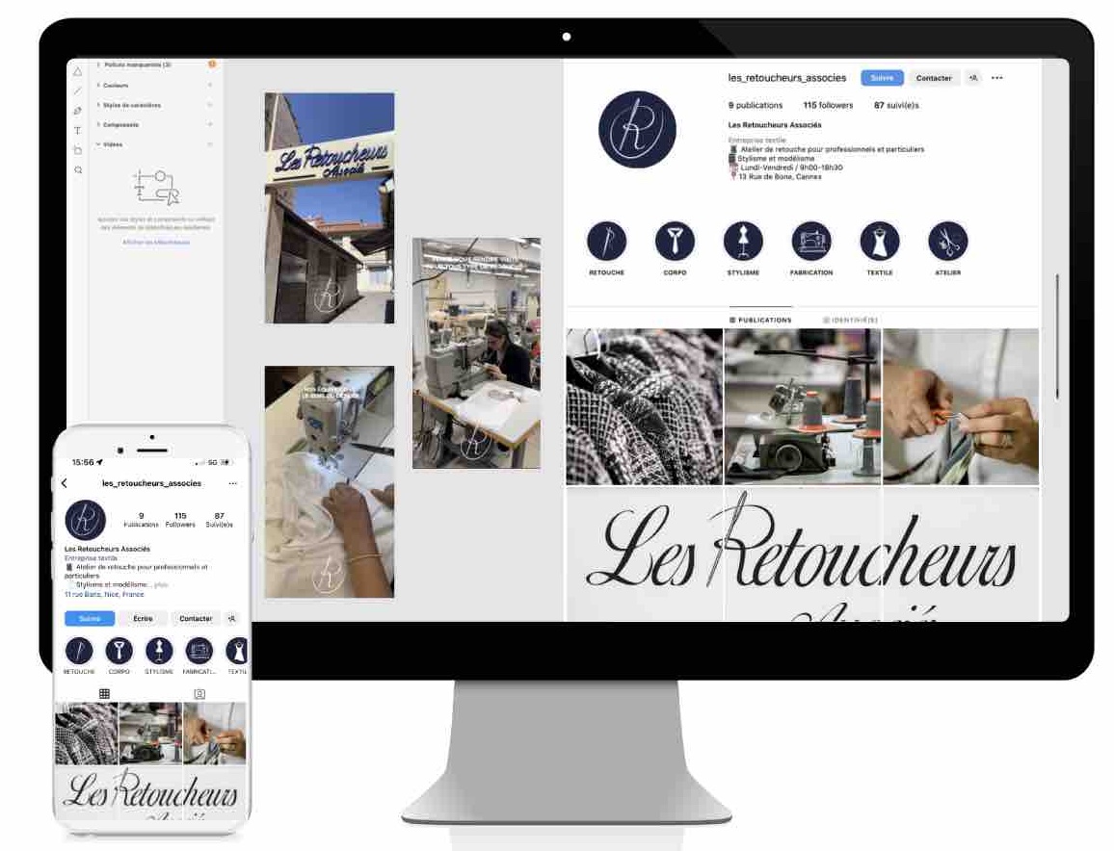This screenshot has height=851, width=1114.
Task: Tap the back arrow on phone profile
Action: [x=65, y=483]
